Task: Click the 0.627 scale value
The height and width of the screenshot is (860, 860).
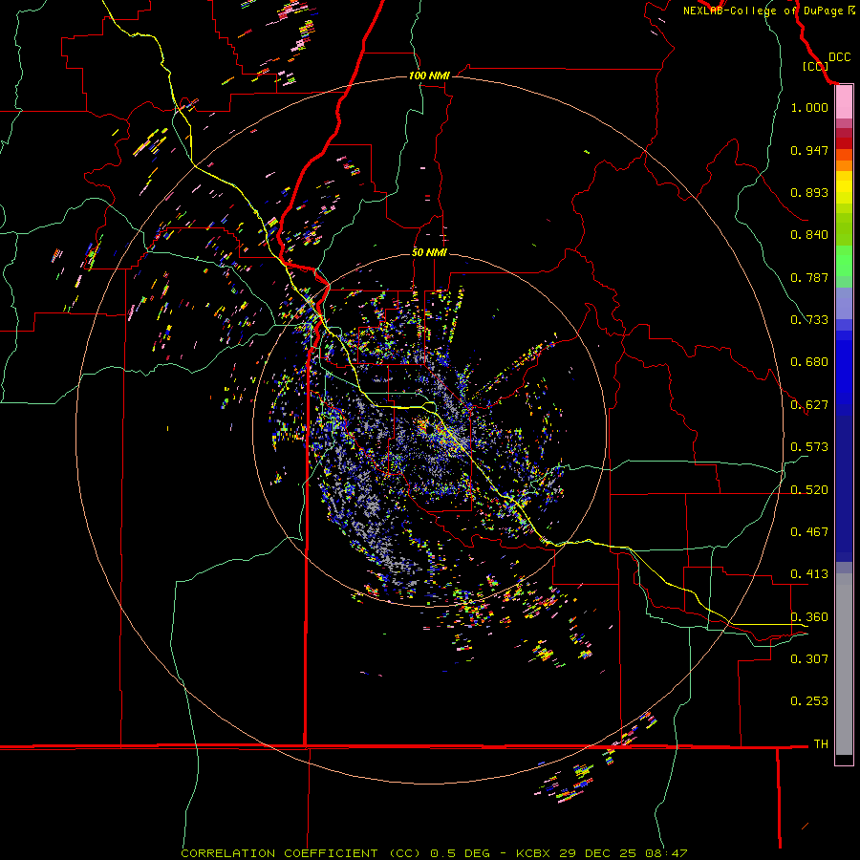Action: click(x=809, y=405)
